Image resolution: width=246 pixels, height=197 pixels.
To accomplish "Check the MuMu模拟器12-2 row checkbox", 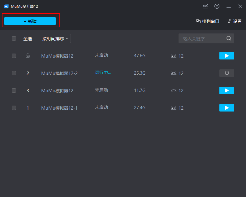I will [14, 73].
